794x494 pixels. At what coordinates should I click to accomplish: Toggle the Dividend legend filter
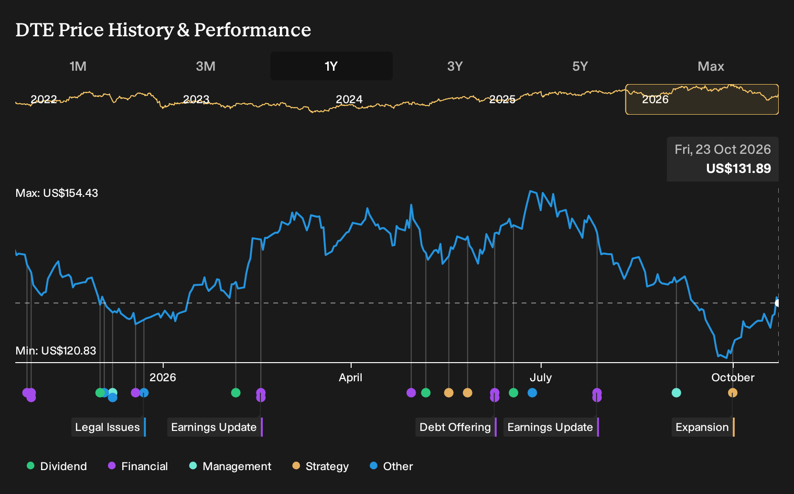pyautogui.click(x=57, y=466)
